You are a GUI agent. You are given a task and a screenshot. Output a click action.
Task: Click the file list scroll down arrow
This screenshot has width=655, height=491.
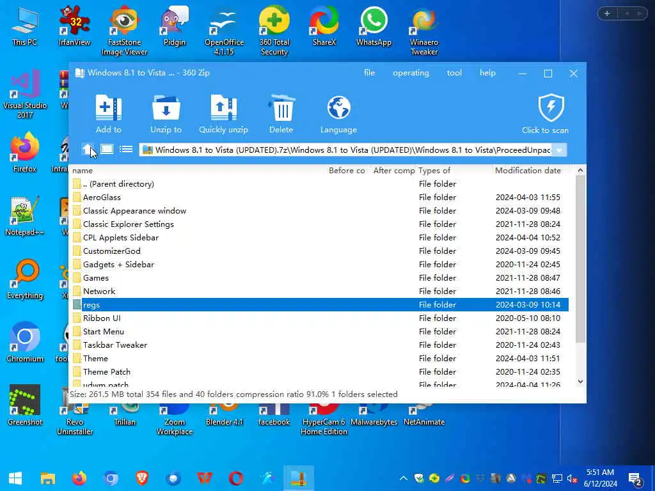580,381
